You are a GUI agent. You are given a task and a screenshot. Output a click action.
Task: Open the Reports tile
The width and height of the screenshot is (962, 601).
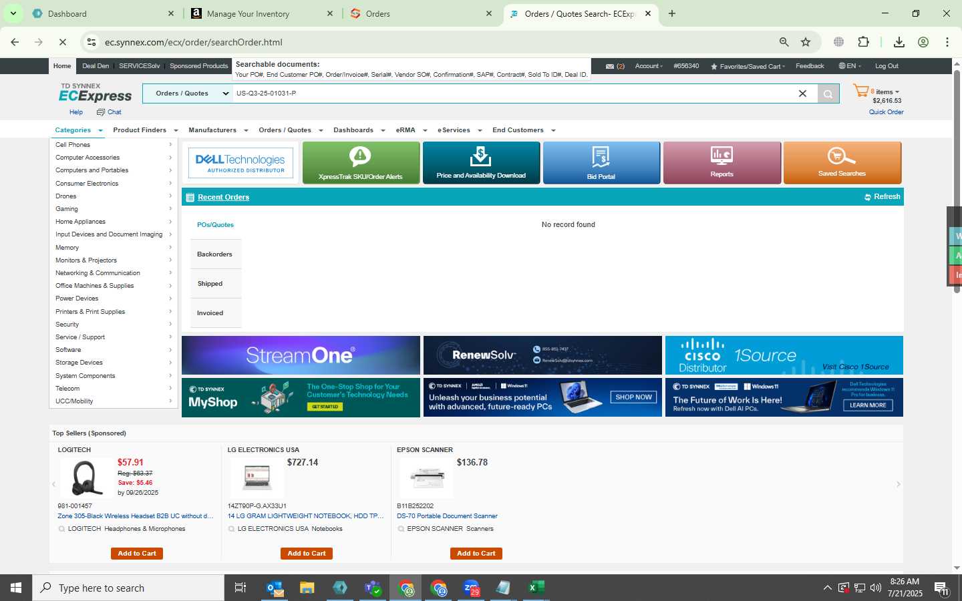721,162
